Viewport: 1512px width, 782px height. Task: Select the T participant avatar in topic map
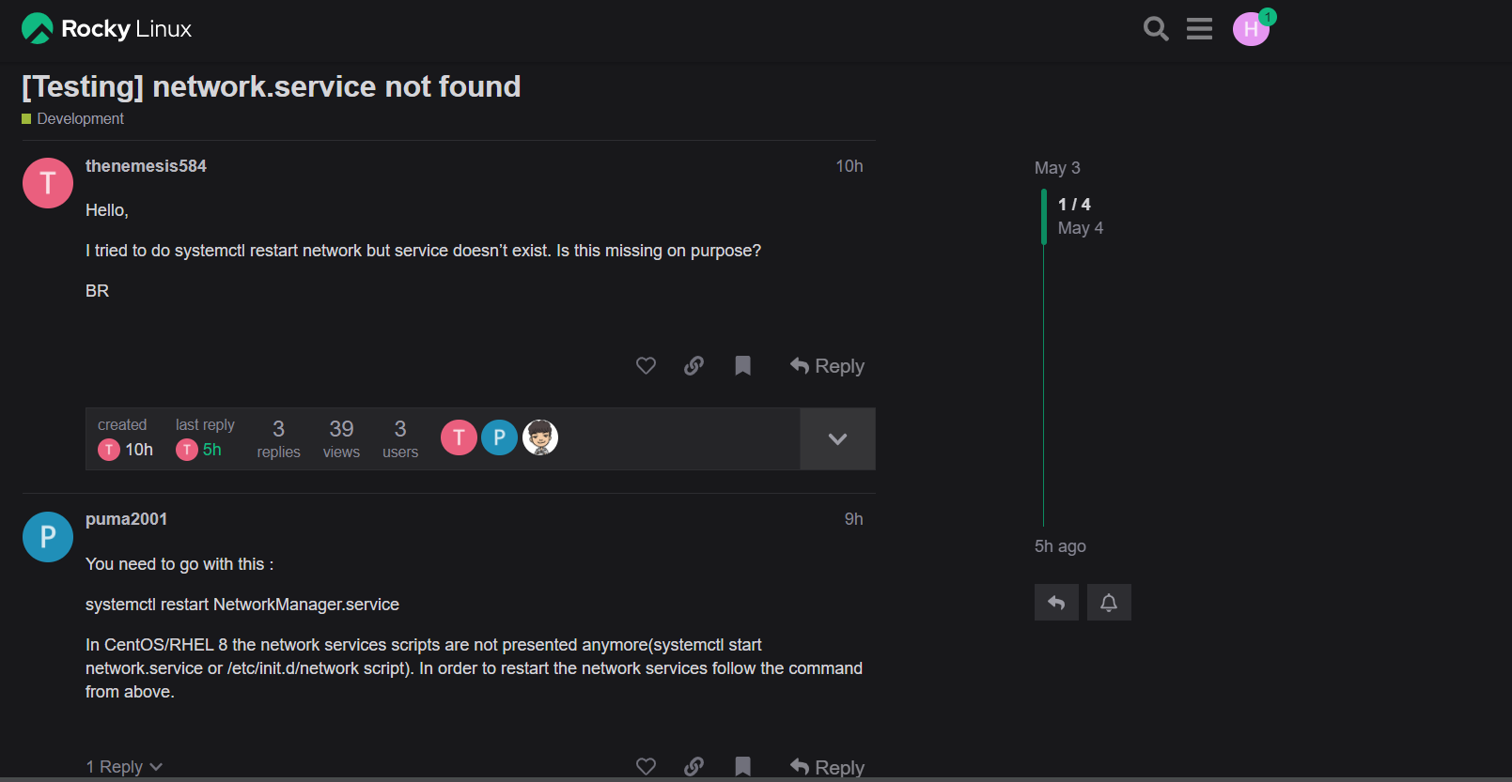pyautogui.click(x=459, y=437)
